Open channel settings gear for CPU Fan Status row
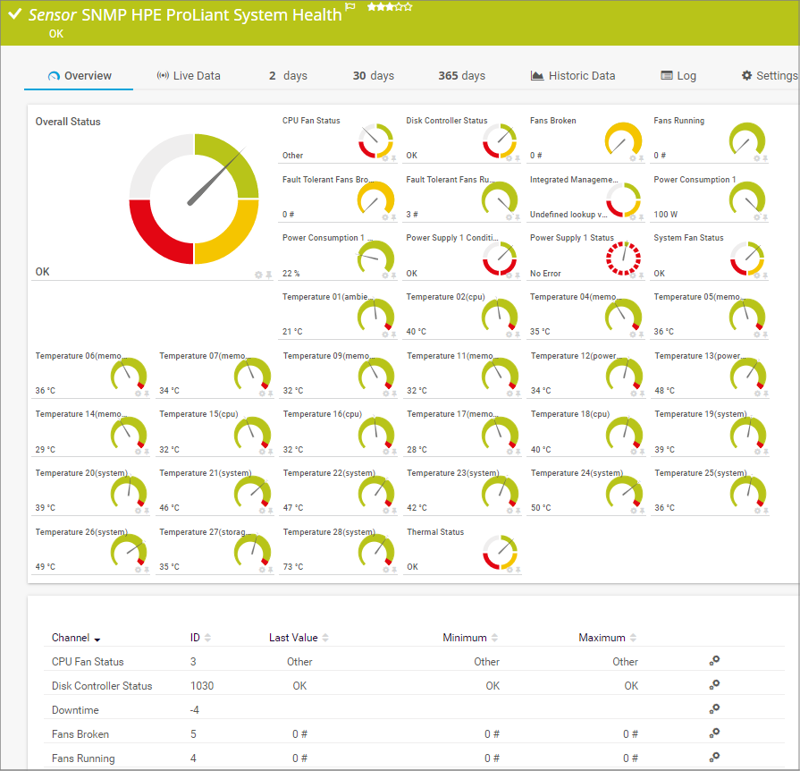The image size is (800, 771). coord(714,661)
